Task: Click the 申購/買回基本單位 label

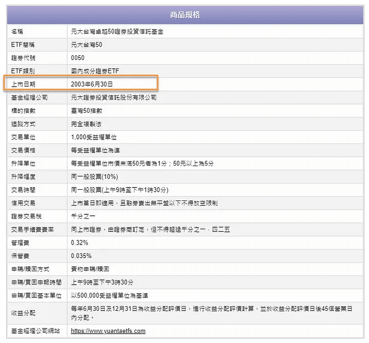Action: (36, 295)
